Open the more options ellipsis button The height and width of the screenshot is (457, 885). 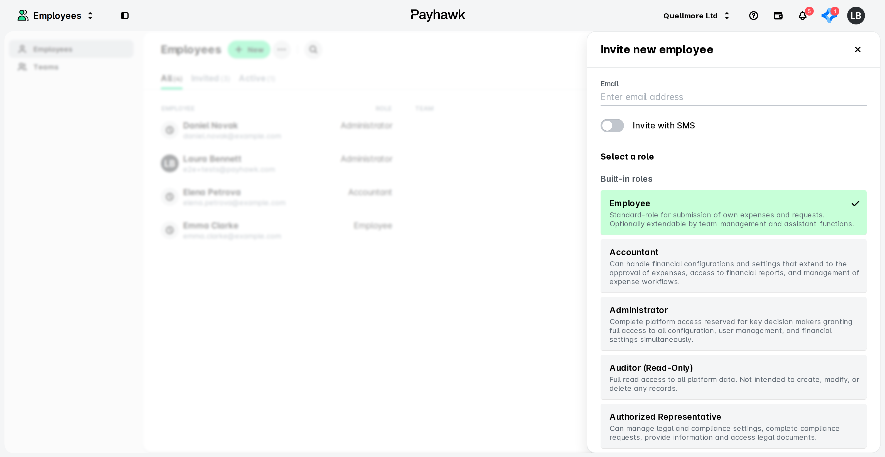(282, 49)
